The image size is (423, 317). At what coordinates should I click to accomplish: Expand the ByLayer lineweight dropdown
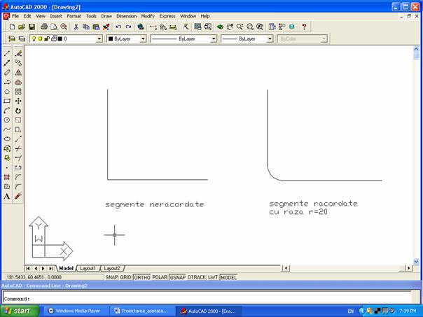click(268, 39)
